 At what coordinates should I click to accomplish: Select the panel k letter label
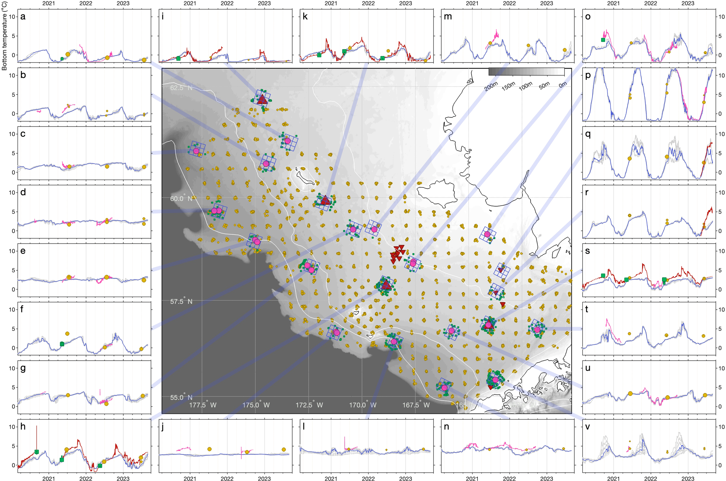(305, 17)
